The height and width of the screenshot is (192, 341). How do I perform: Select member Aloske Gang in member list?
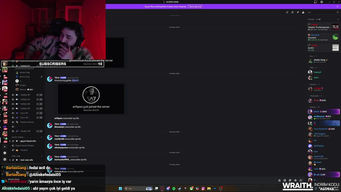(x=323, y=61)
